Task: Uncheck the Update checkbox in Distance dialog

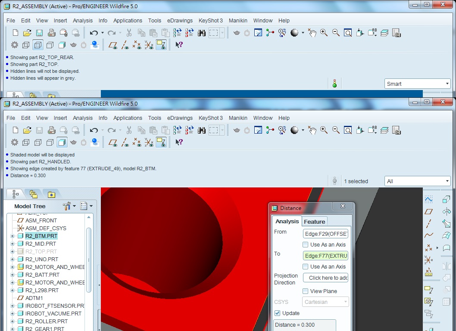Action: point(278,313)
